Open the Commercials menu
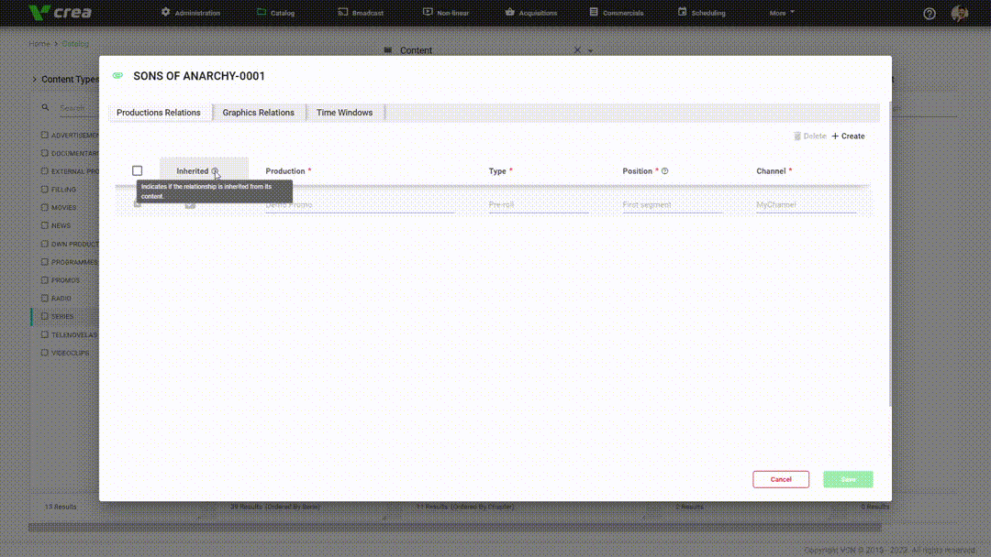The height and width of the screenshot is (557, 991). (x=617, y=13)
